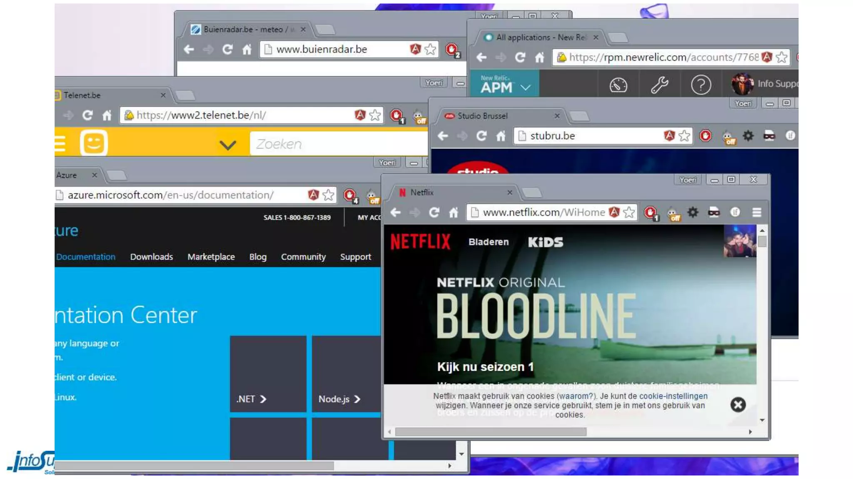Toggle the 'off' extension in stubru window

click(x=728, y=138)
